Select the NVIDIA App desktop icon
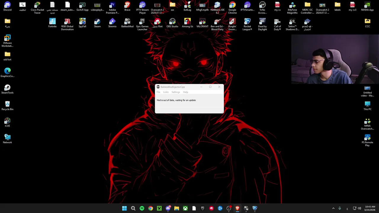Image resolution: width=379 pixels, height=213 pixels. tap(367, 7)
